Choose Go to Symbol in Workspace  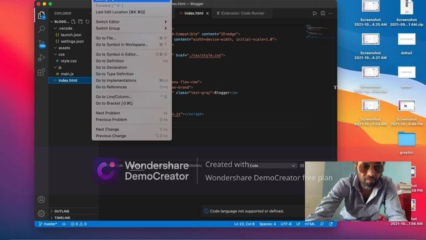click(132, 45)
